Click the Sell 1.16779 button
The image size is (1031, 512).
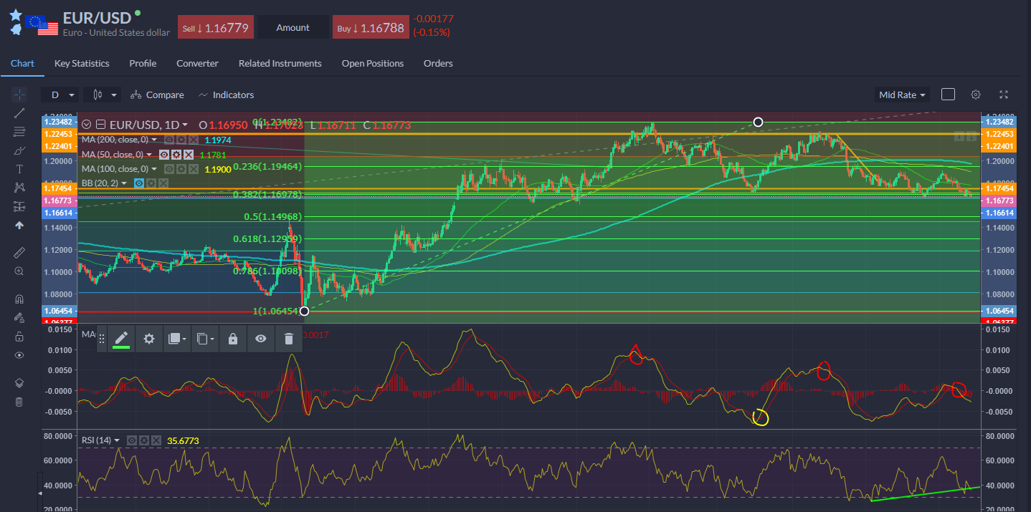click(x=215, y=28)
